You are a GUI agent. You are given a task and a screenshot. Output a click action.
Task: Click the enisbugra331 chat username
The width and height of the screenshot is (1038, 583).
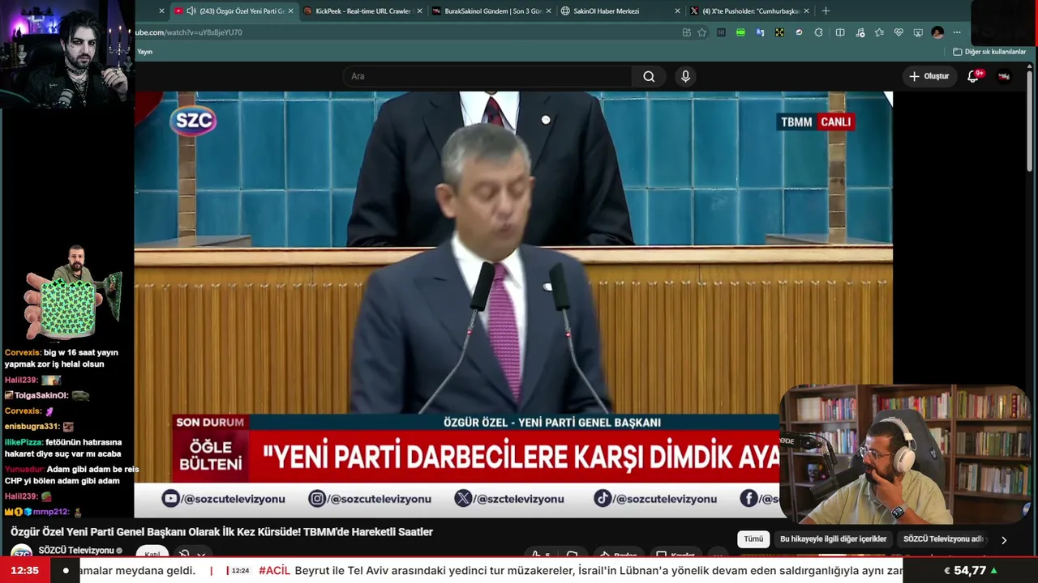32,426
